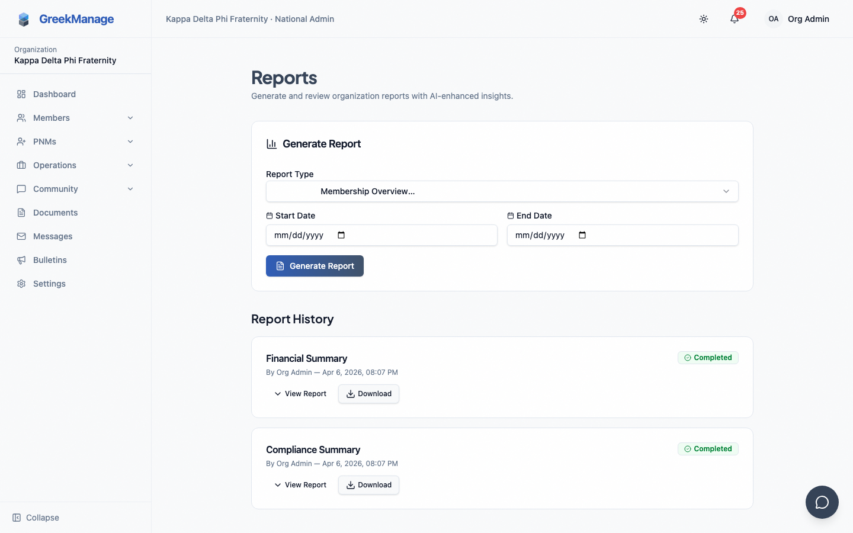Click the Compliance Summary Completed check icon
Image resolution: width=853 pixels, height=533 pixels.
click(688, 449)
